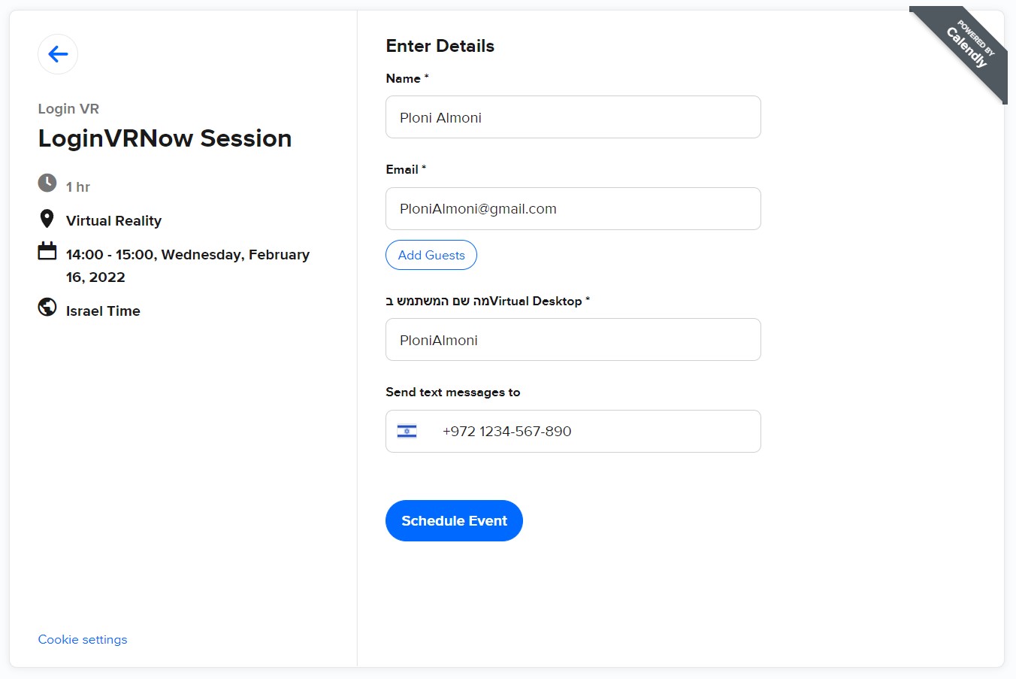Click the Israel Time label
This screenshot has height=679, width=1016.
(x=103, y=311)
